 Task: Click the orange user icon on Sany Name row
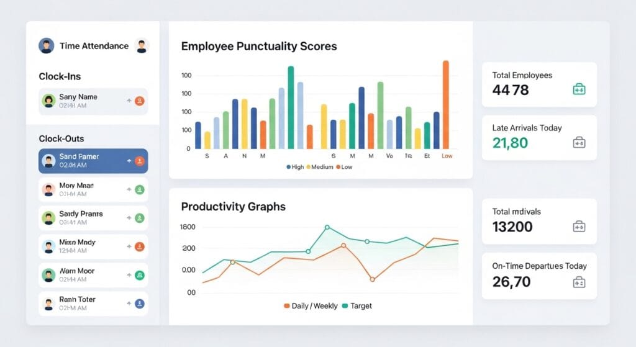coord(140,101)
